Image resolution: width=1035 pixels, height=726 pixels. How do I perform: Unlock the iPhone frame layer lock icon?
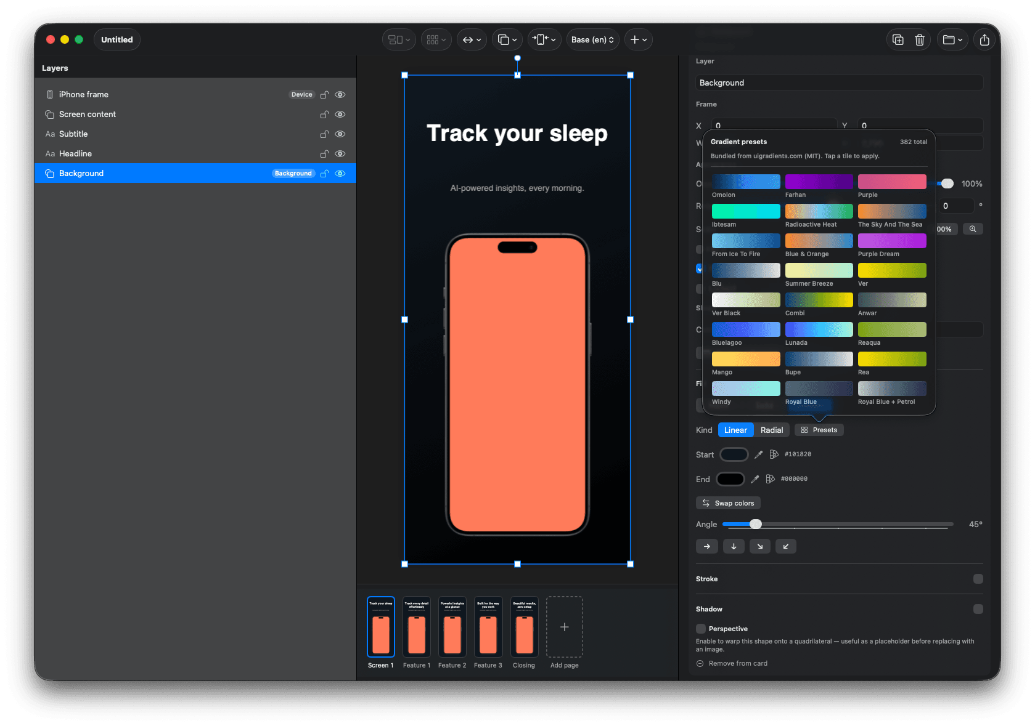[x=324, y=95]
